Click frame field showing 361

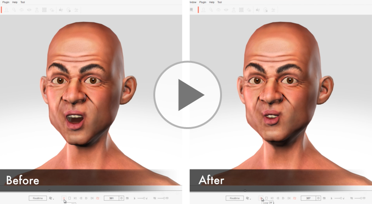[x=111, y=198]
